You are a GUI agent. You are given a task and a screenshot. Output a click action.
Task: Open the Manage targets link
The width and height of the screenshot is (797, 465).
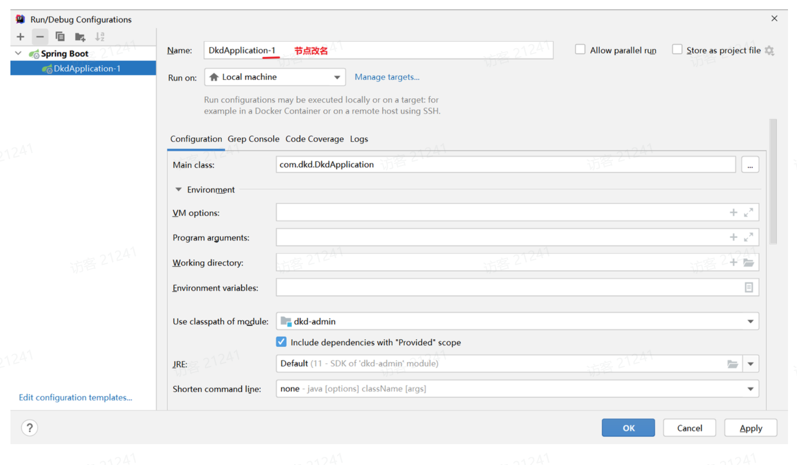click(387, 77)
